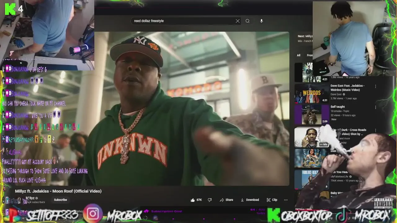Start voice search with microphone icon
Image resolution: width=397 pixels, height=223 pixels.
[x=261, y=21]
